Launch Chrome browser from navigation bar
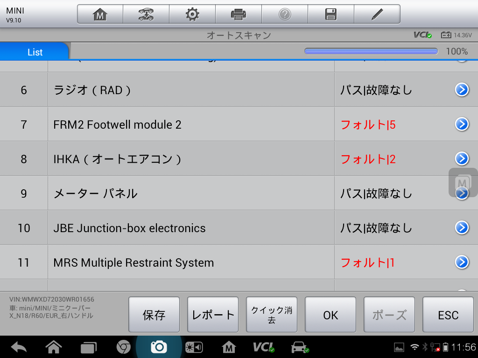478x358 pixels. pyautogui.click(x=123, y=347)
